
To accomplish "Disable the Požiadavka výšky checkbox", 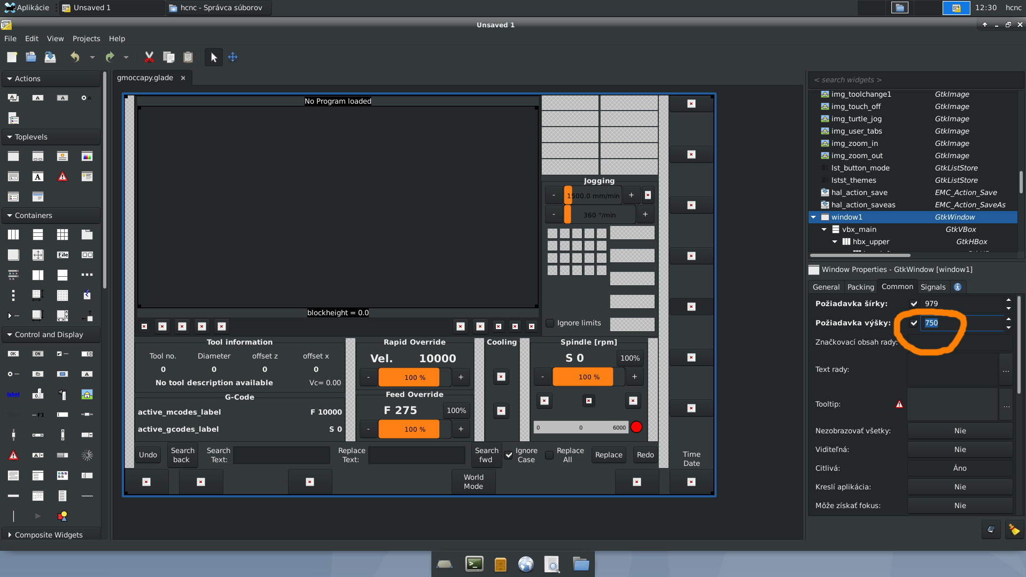I will pos(914,323).
